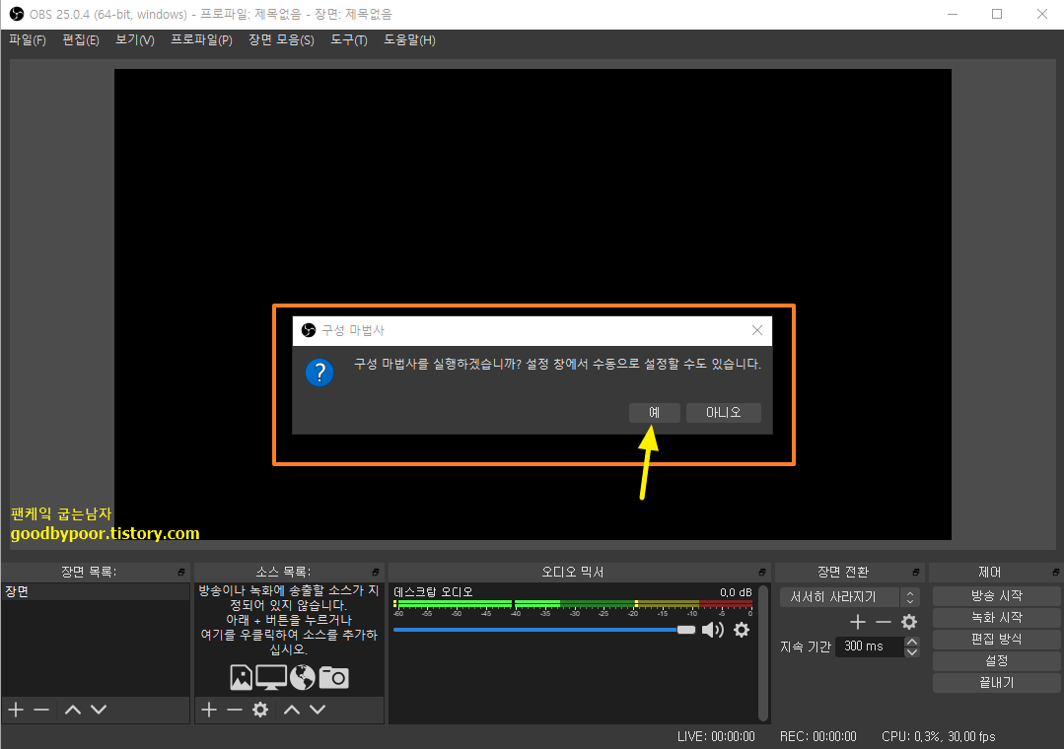Open 설정 from the controls panel
Screen dimensions: 1064x749
(x=996, y=661)
